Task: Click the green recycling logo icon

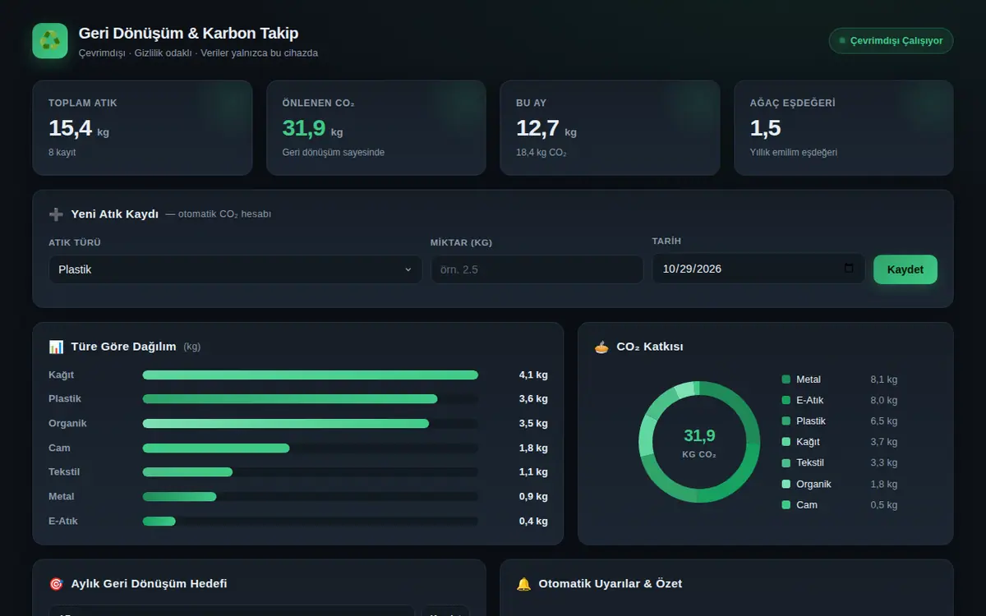Action: click(x=50, y=41)
